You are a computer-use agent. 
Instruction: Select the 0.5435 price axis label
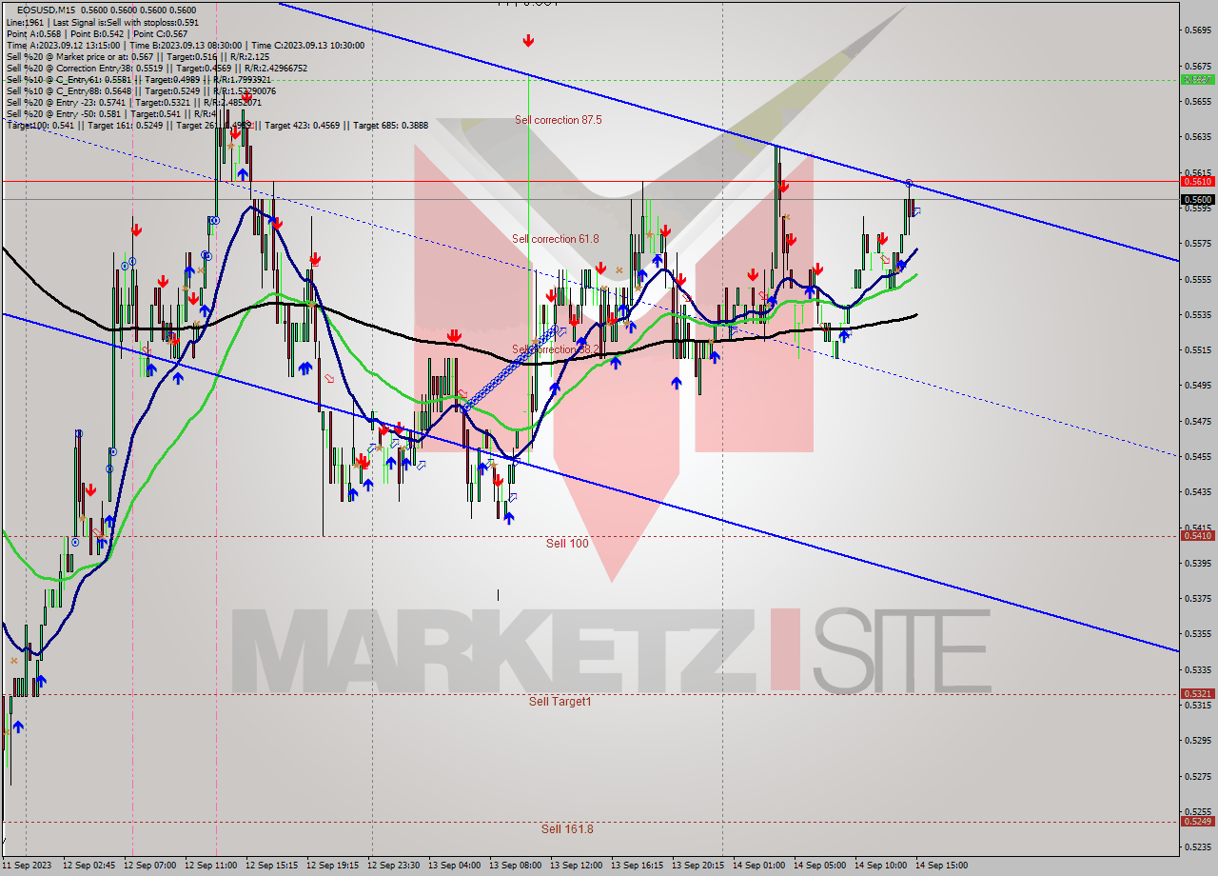1197,492
